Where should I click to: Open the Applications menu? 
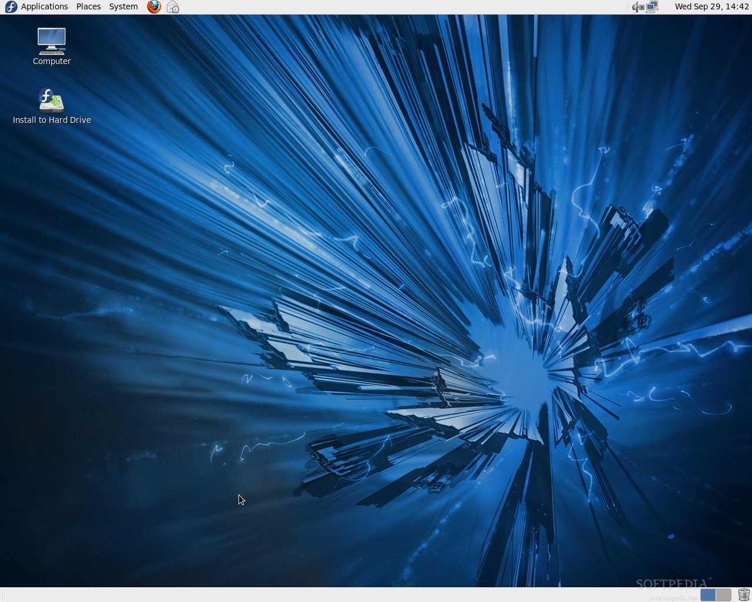(44, 7)
